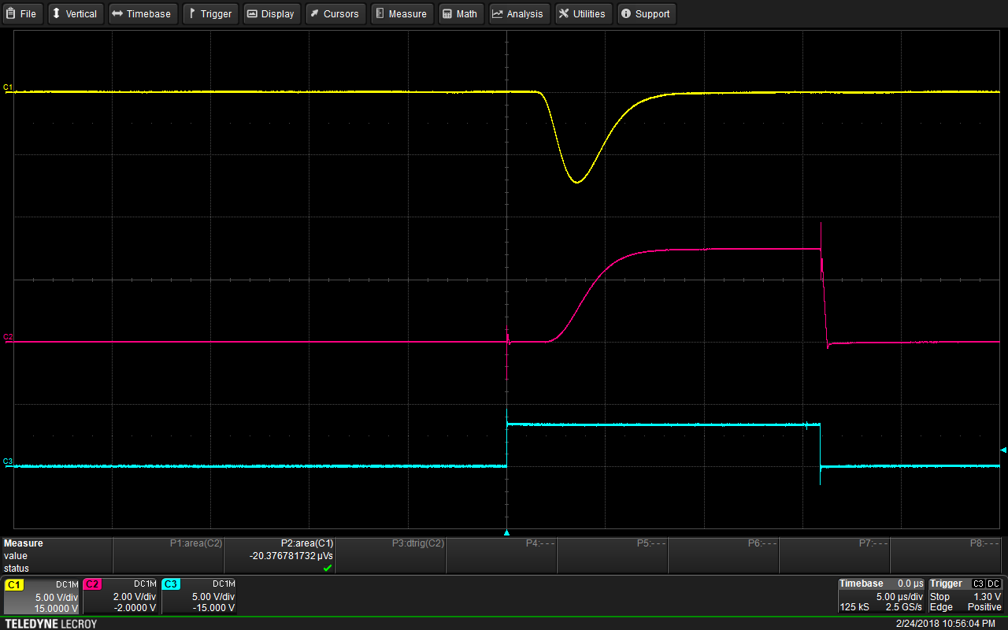This screenshot has width=1008, height=630.
Task: Open the Measure menu in the top bar
Action: pos(401,14)
